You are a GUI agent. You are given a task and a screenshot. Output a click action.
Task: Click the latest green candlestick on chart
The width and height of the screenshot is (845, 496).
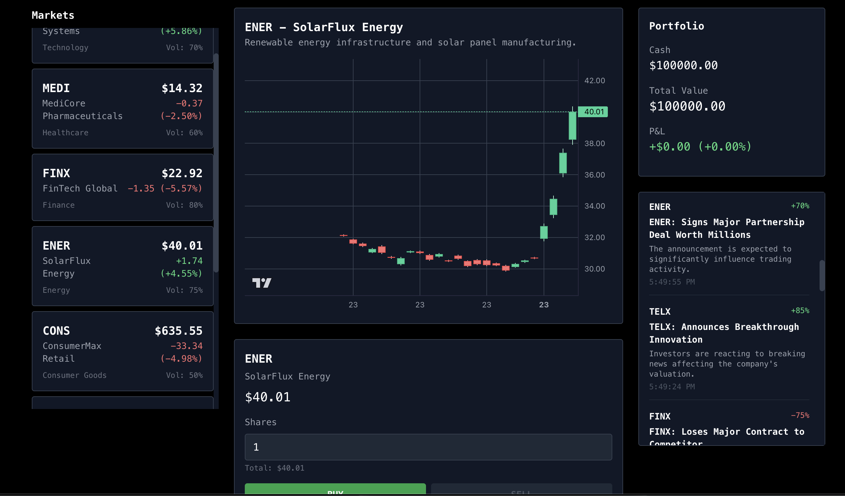(572, 126)
